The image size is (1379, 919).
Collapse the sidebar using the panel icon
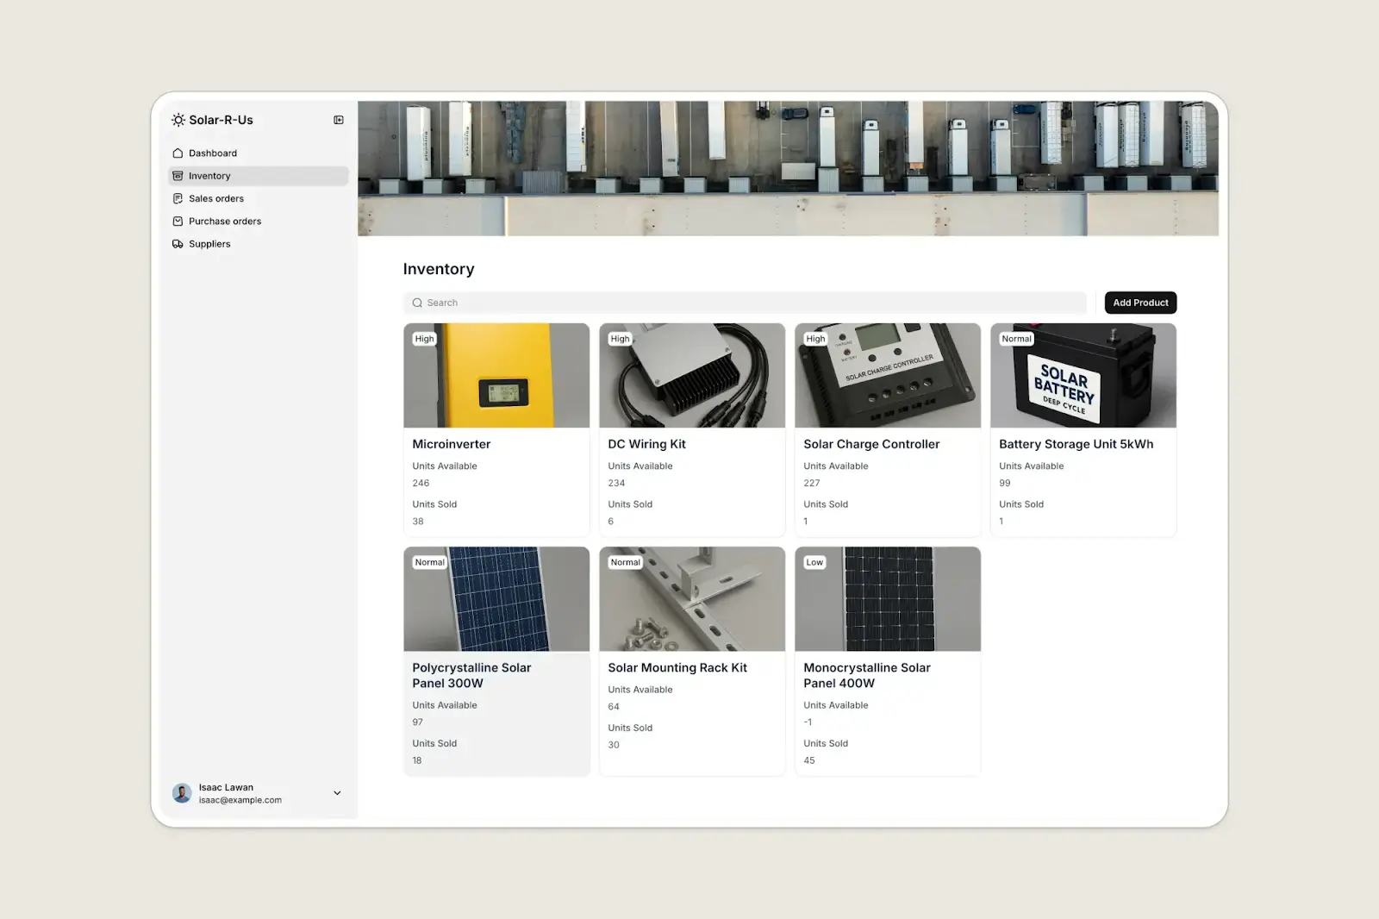pyautogui.click(x=338, y=120)
